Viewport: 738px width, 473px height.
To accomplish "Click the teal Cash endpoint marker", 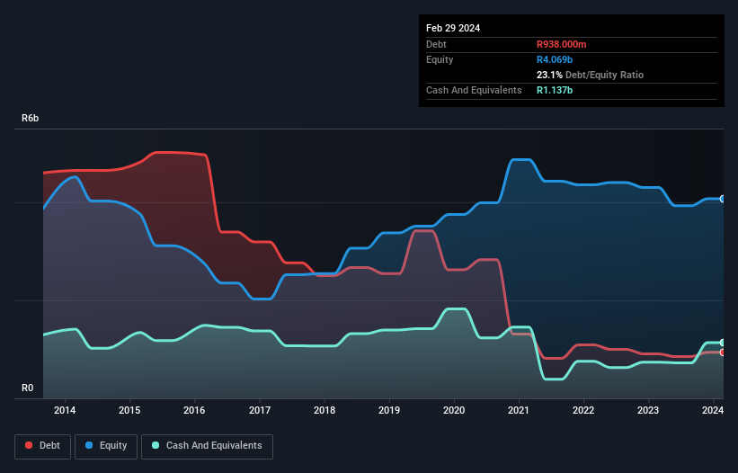I will [723, 343].
